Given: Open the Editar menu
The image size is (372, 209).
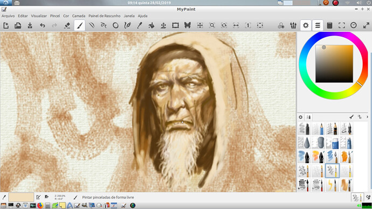Looking at the screenshot, I should click(23, 16).
